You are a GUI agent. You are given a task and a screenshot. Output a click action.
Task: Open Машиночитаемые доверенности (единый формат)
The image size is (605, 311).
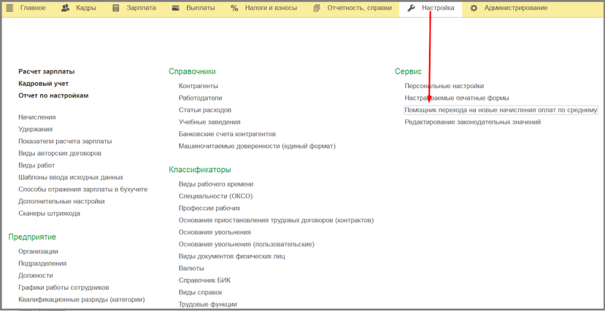click(x=258, y=146)
